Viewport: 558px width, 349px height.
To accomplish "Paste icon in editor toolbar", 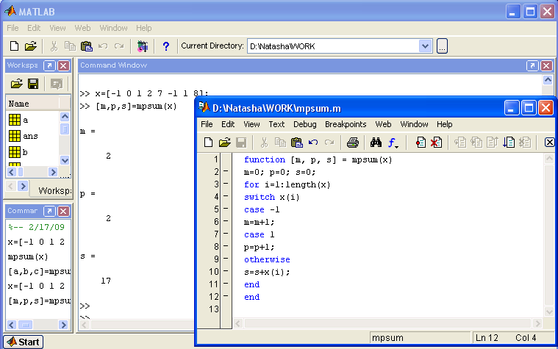I will pos(297,143).
